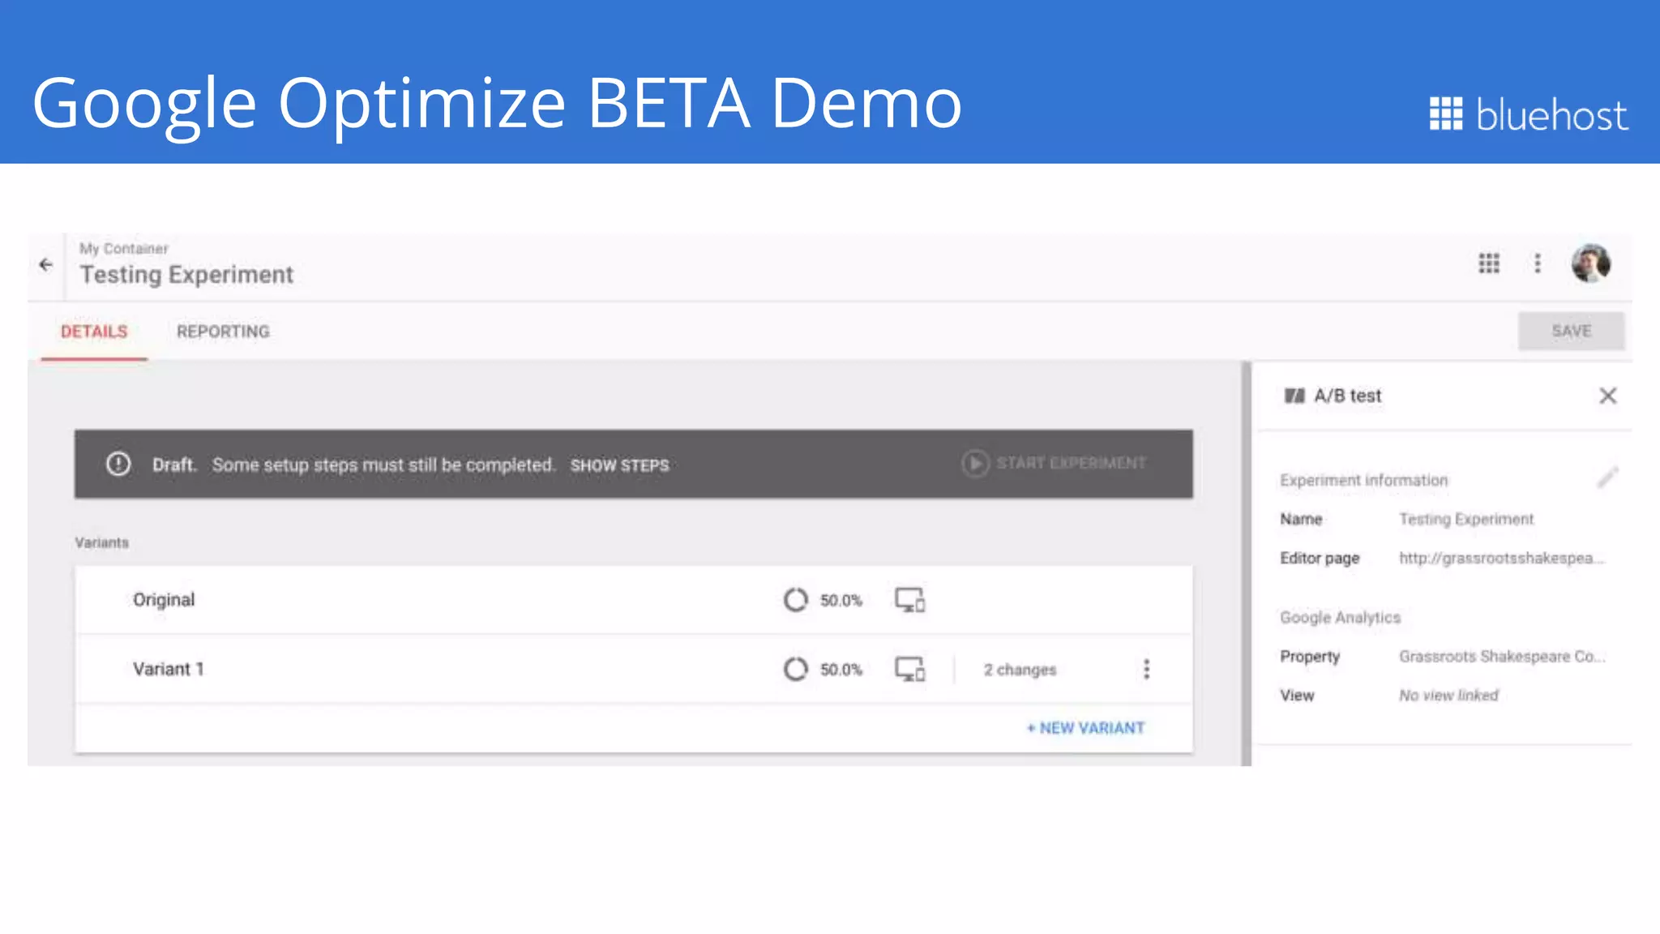Click the back arrow beside Testing Experiment
Screen dimensions: 1660x934
(46, 264)
